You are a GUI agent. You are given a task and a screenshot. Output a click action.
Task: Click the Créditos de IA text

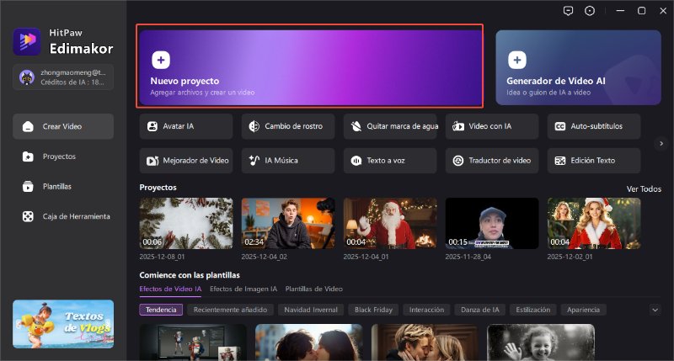(72, 82)
